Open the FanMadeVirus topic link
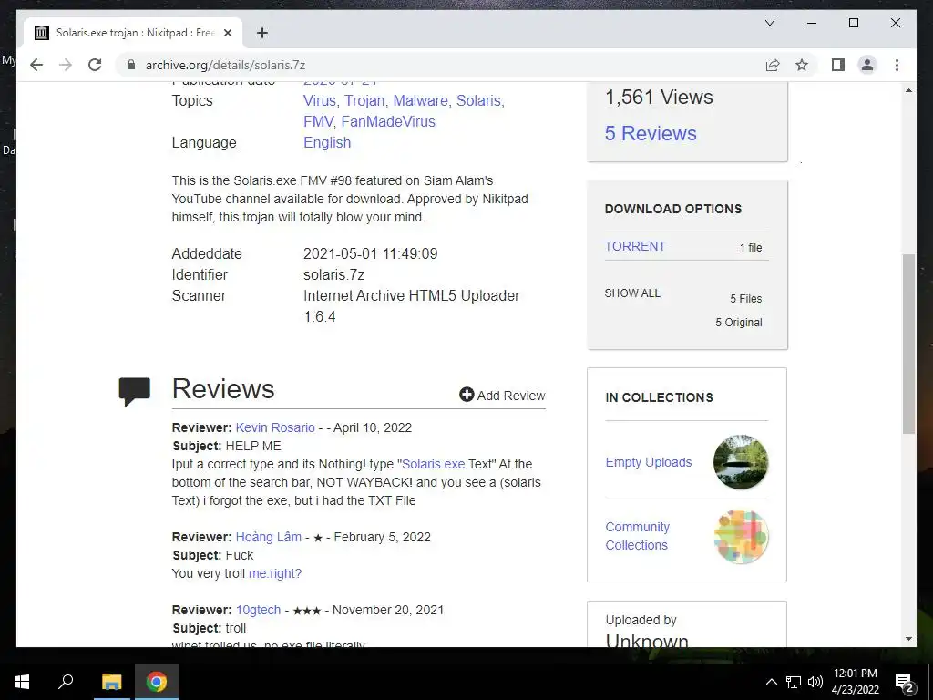The image size is (933, 700). tap(388, 121)
